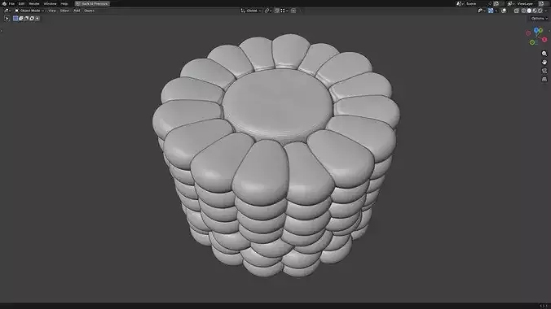Switch perspective/orthographic grid icon
551x309 pixels.
(544, 79)
